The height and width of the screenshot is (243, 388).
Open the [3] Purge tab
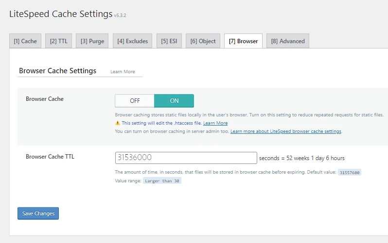[92, 41]
